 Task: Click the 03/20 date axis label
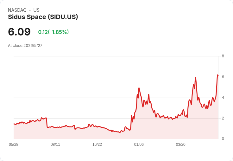[x=181, y=145]
